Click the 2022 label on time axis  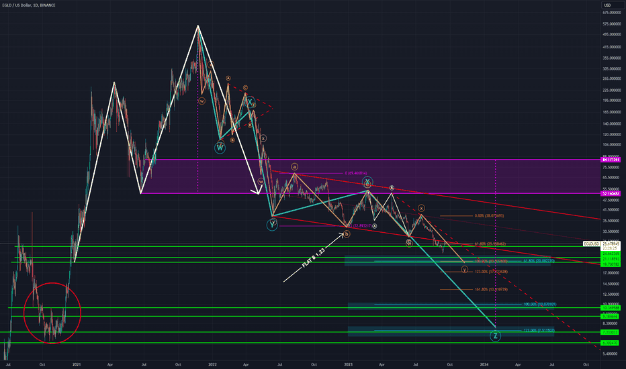tap(212, 364)
